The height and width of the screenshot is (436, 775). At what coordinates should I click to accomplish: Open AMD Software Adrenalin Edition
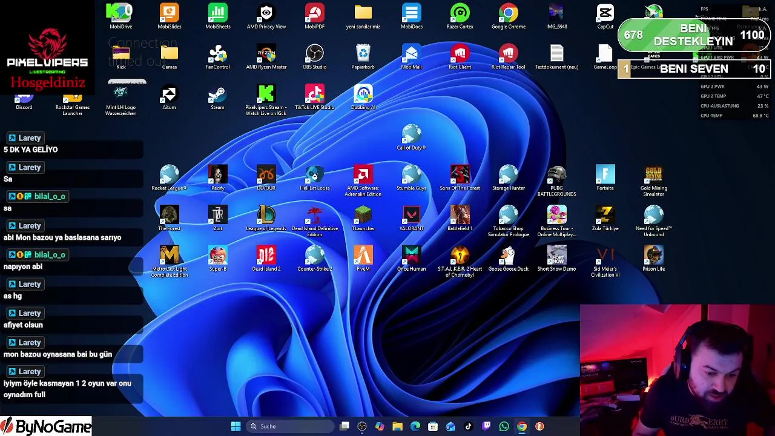pyautogui.click(x=363, y=181)
